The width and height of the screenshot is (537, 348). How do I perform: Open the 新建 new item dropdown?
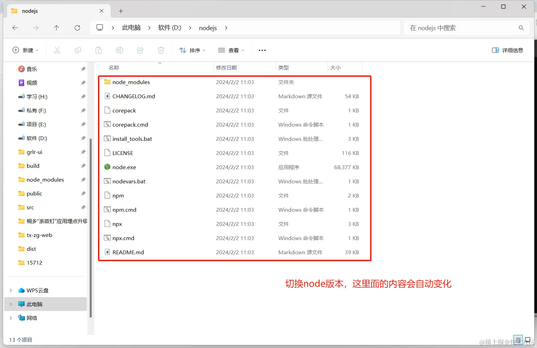tap(25, 50)
